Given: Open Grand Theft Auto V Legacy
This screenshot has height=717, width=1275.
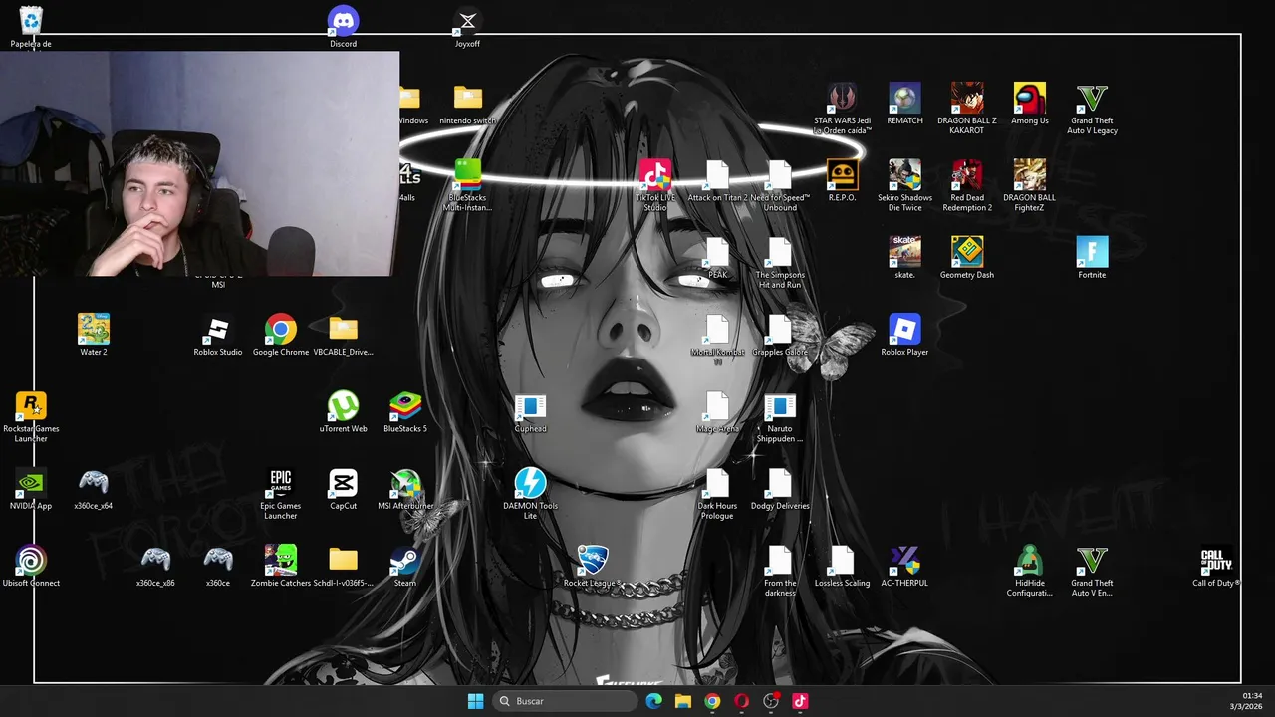Looking at the screenshot, I should [1092, 110].
